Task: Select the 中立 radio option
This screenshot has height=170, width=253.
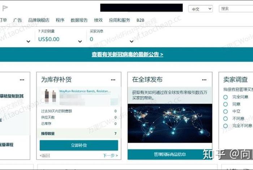Action: (x=226, y=111)
